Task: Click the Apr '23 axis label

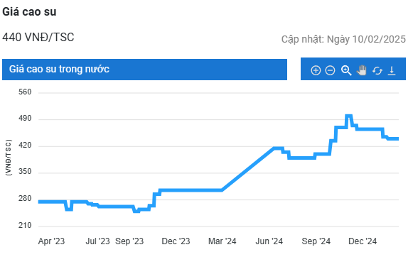Action: tap(51, 241)
